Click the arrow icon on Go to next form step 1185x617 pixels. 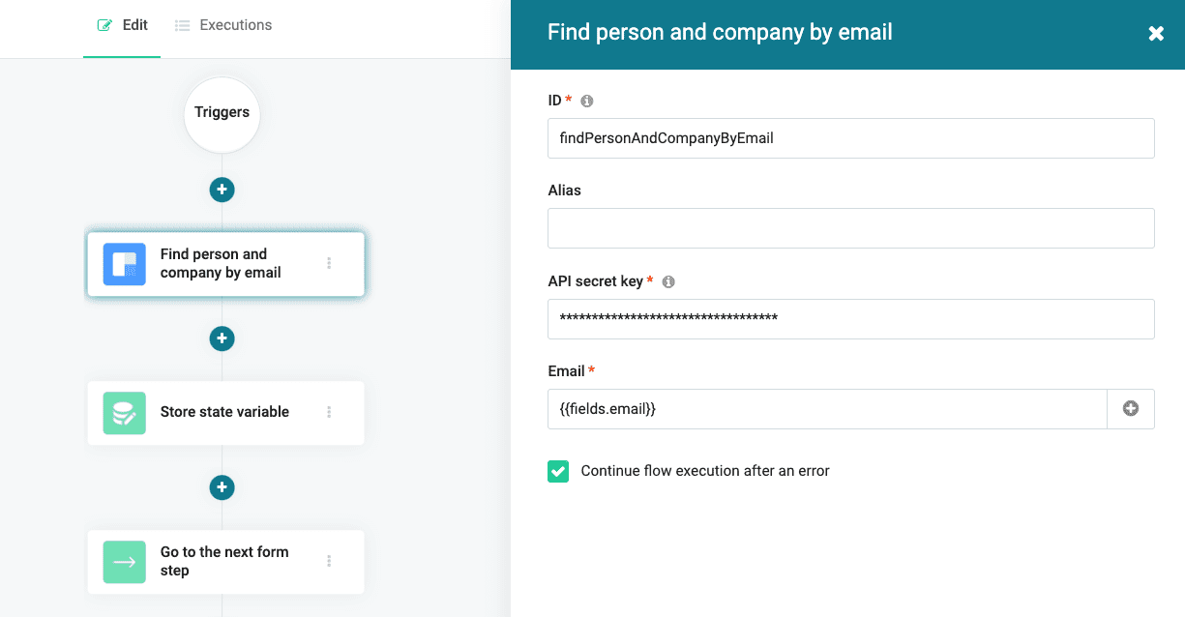(124, 562)
